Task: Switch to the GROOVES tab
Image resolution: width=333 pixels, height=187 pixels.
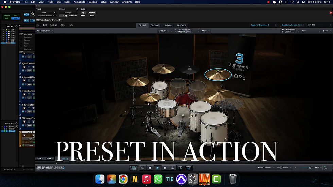Action: click(155, 25)
